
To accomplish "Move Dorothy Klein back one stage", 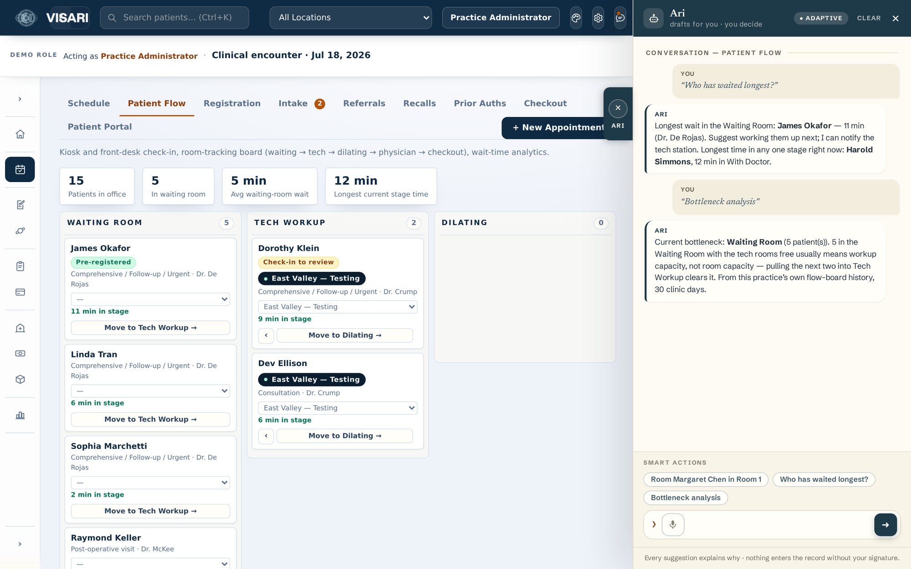I will pos(266,335).
